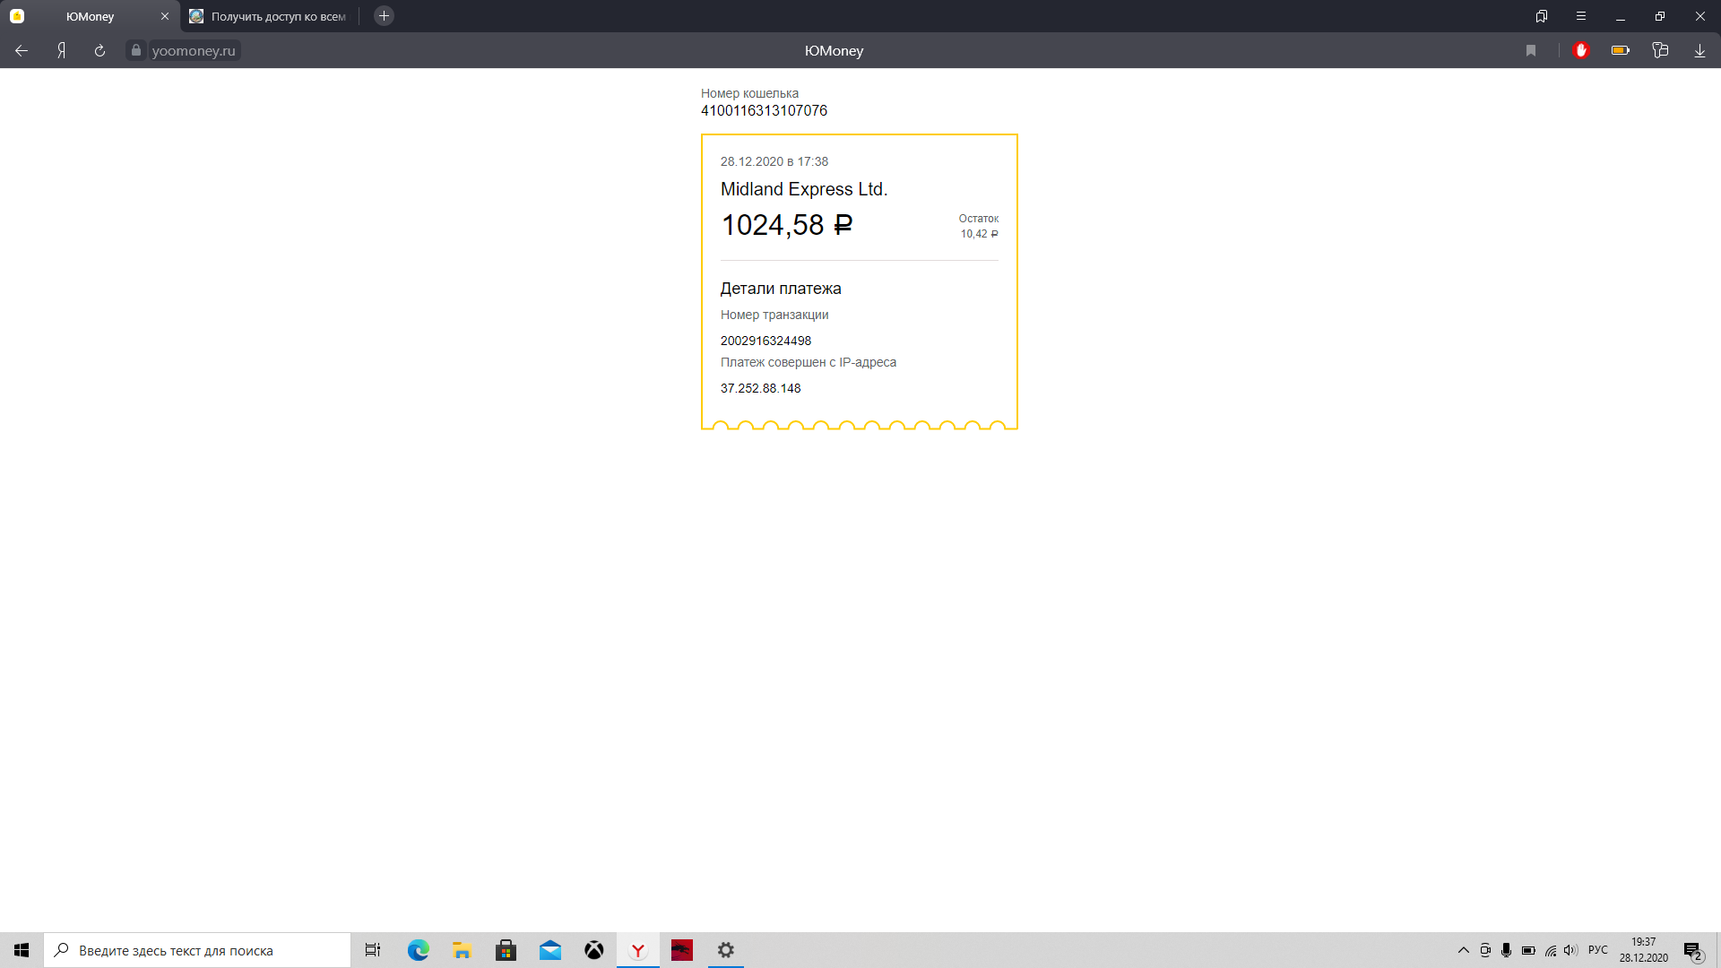Open the red app on the taskbar
Image resolution: width=1721 pixels, height=968 pixels.
pyautogui.click(x=681, y=950)
